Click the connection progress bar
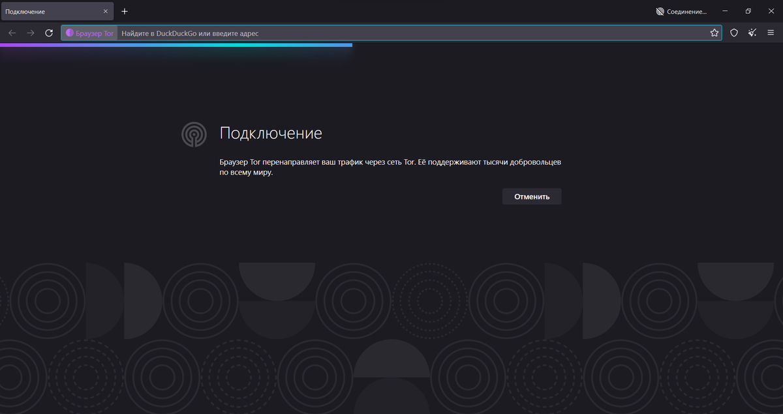783x414 pixels. pyautogui.click(x=176, y=45)
